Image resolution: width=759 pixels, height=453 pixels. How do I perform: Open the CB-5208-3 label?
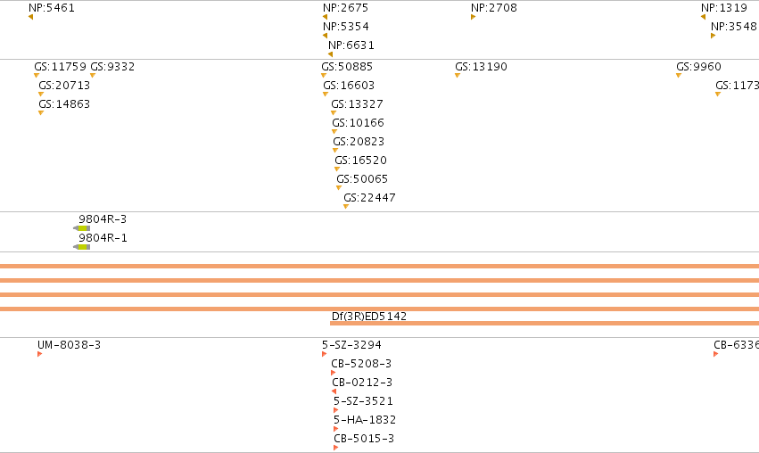[361, 364]
